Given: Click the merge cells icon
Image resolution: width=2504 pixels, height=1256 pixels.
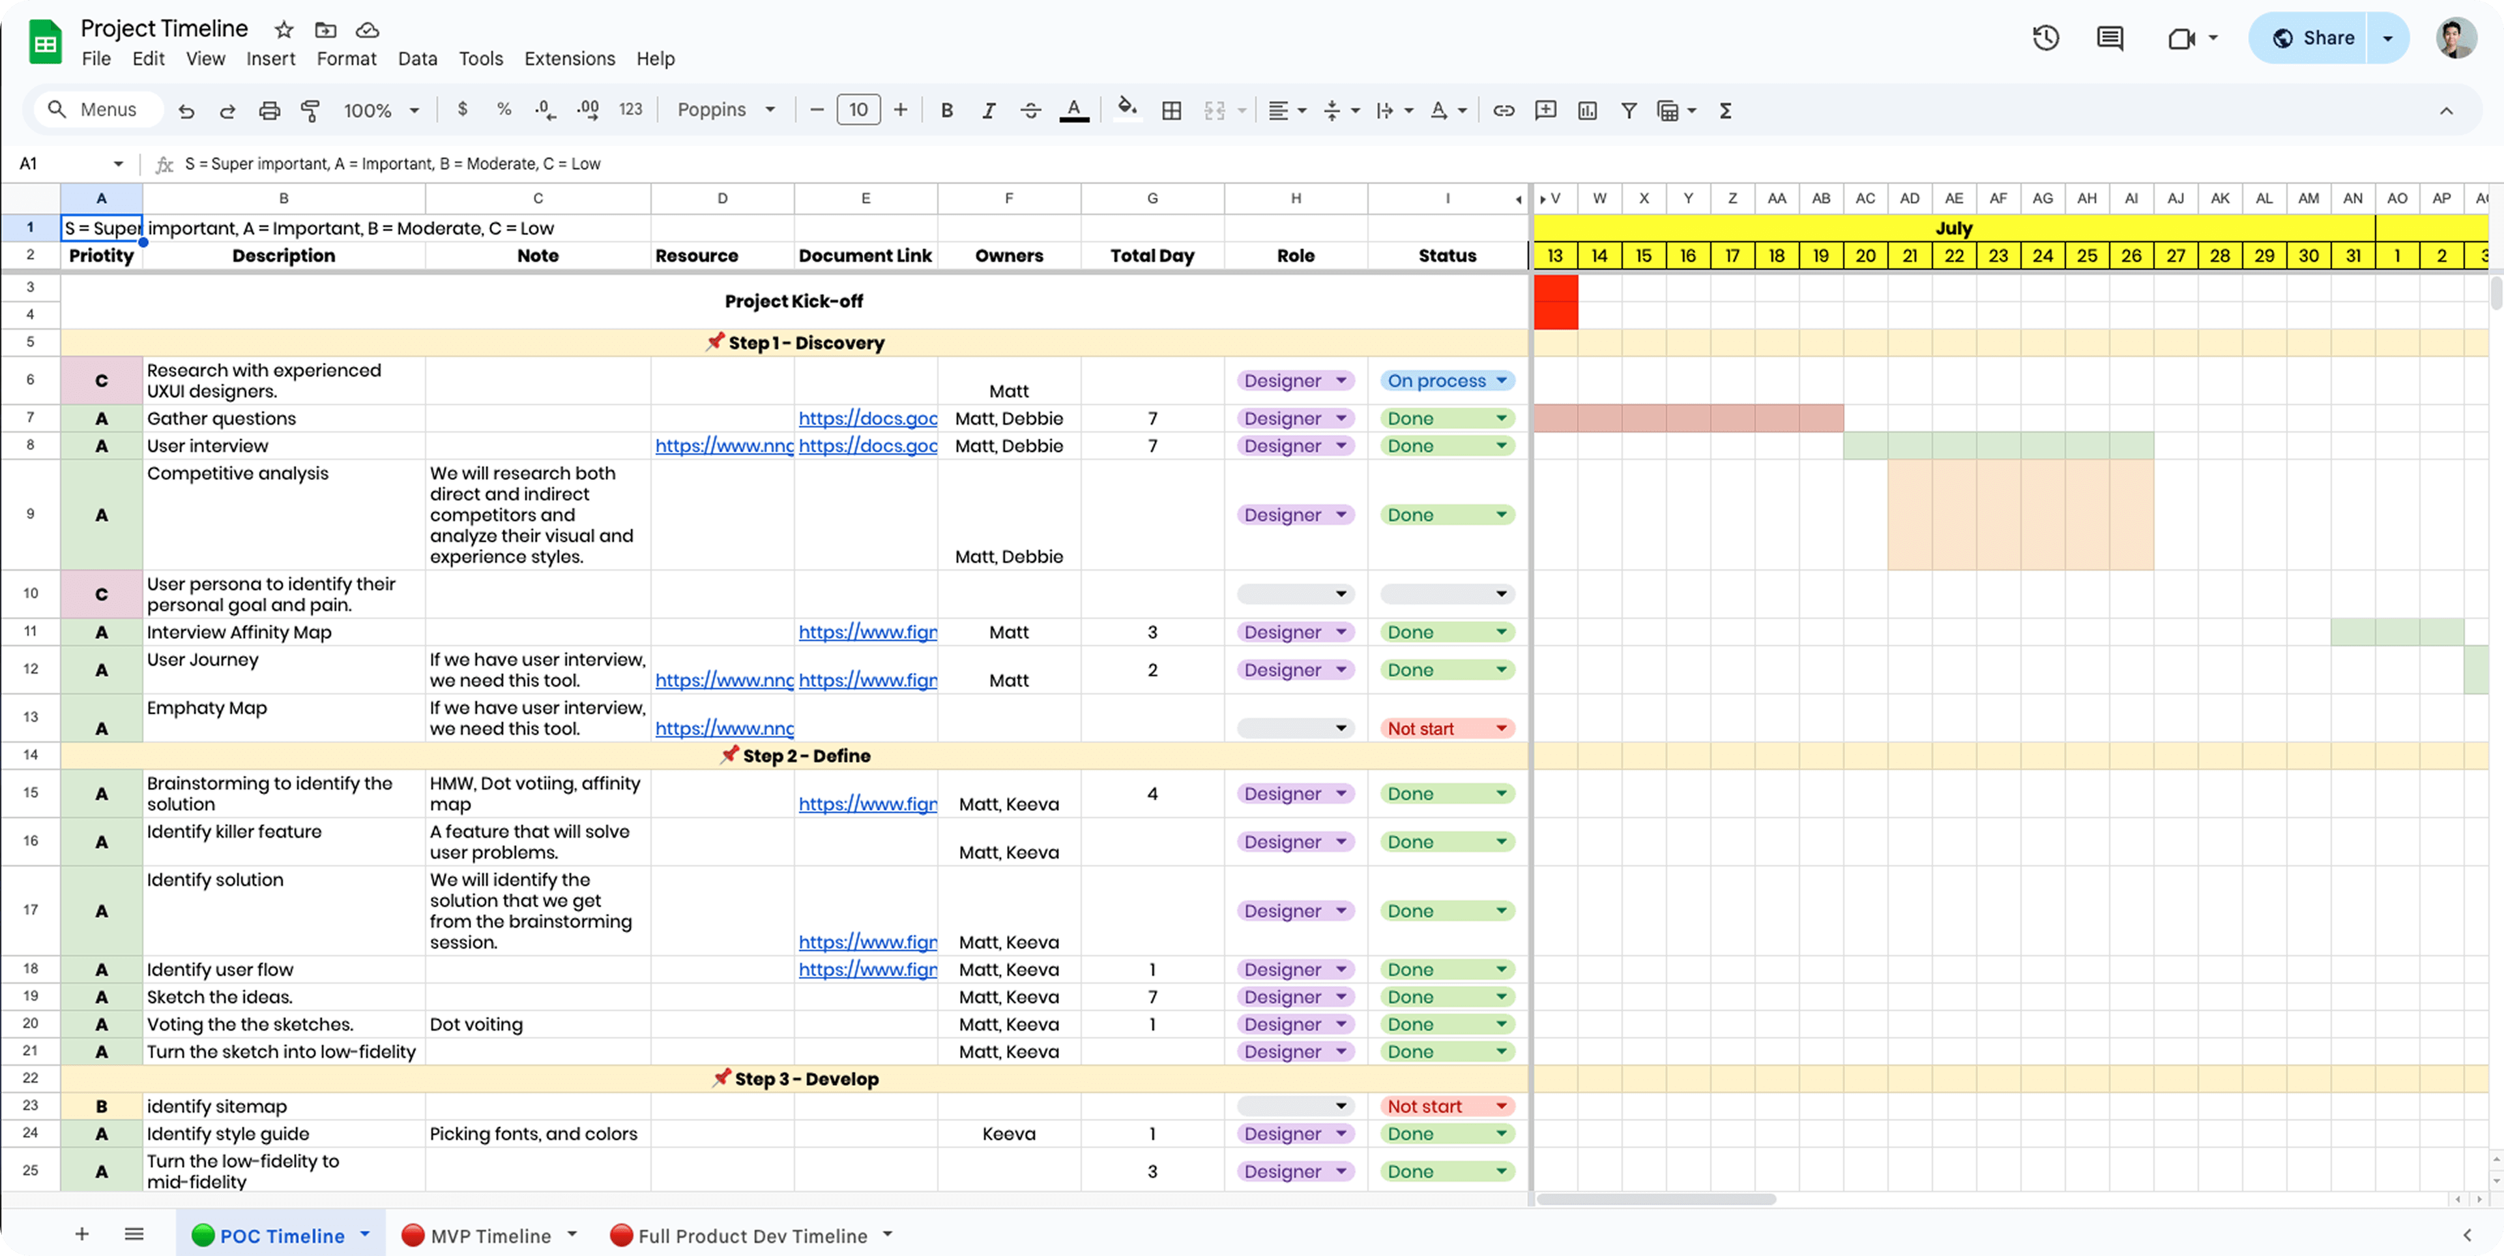Looking at the screenshot, I should (x=1214, y=111).
